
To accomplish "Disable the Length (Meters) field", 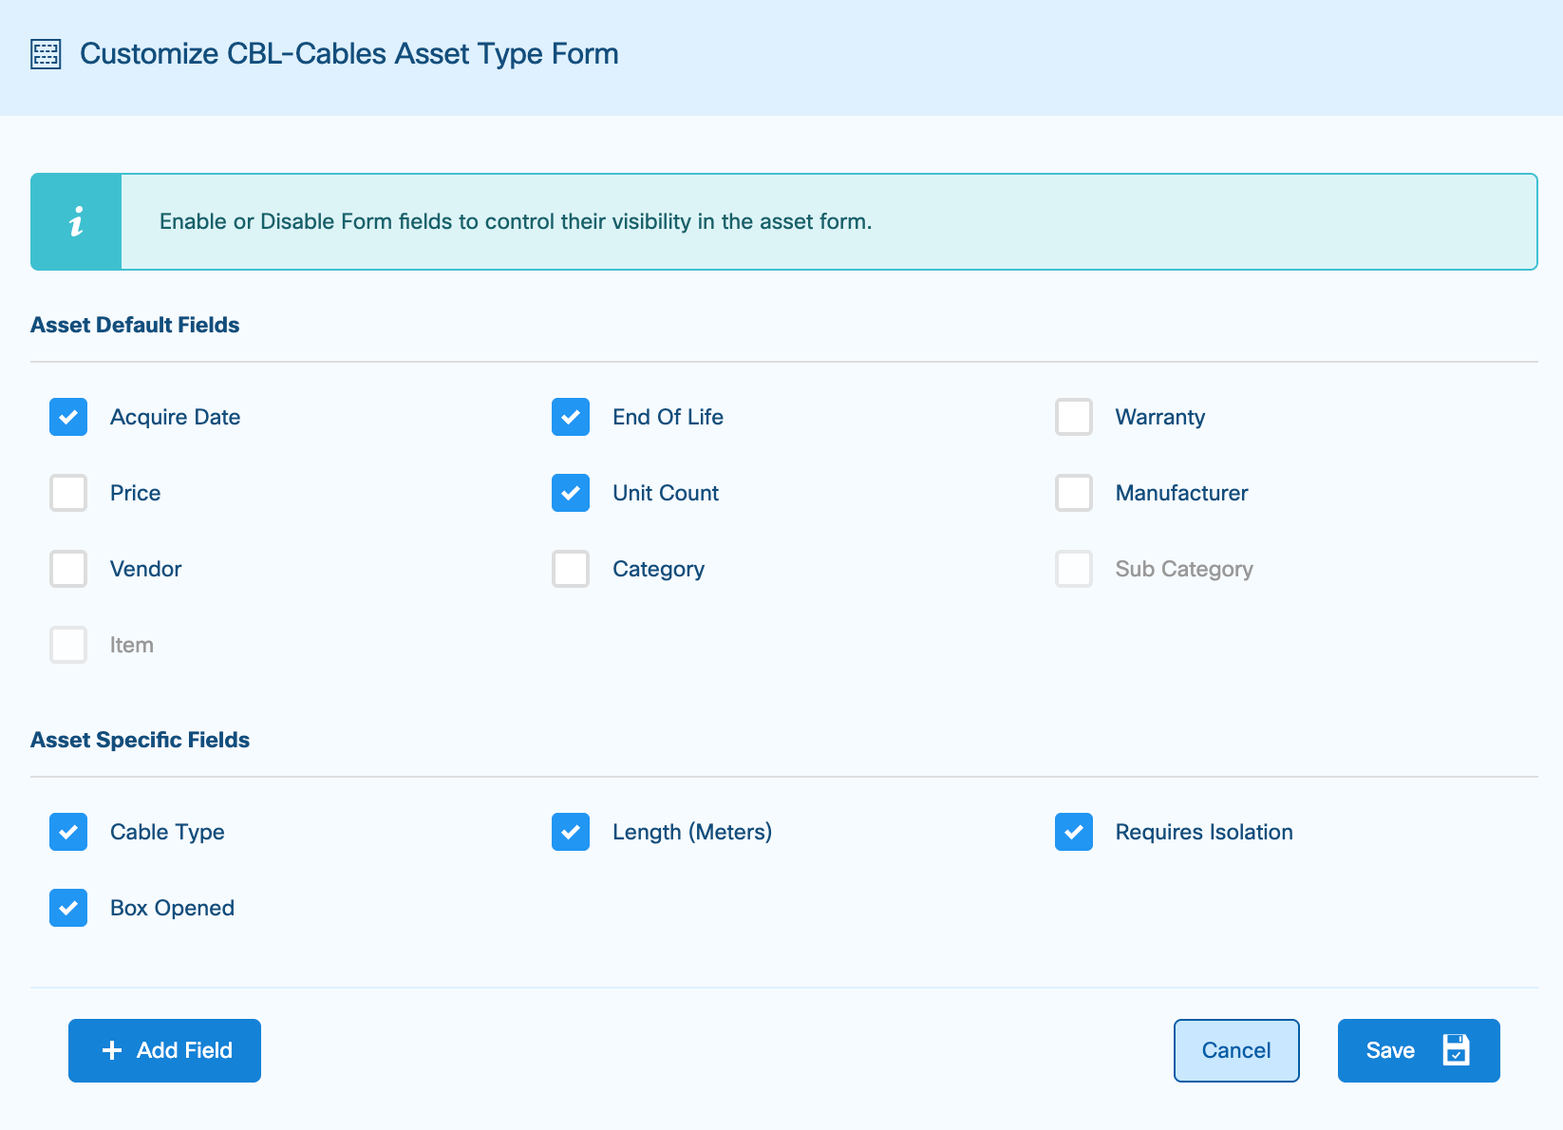I will (570, 832).
